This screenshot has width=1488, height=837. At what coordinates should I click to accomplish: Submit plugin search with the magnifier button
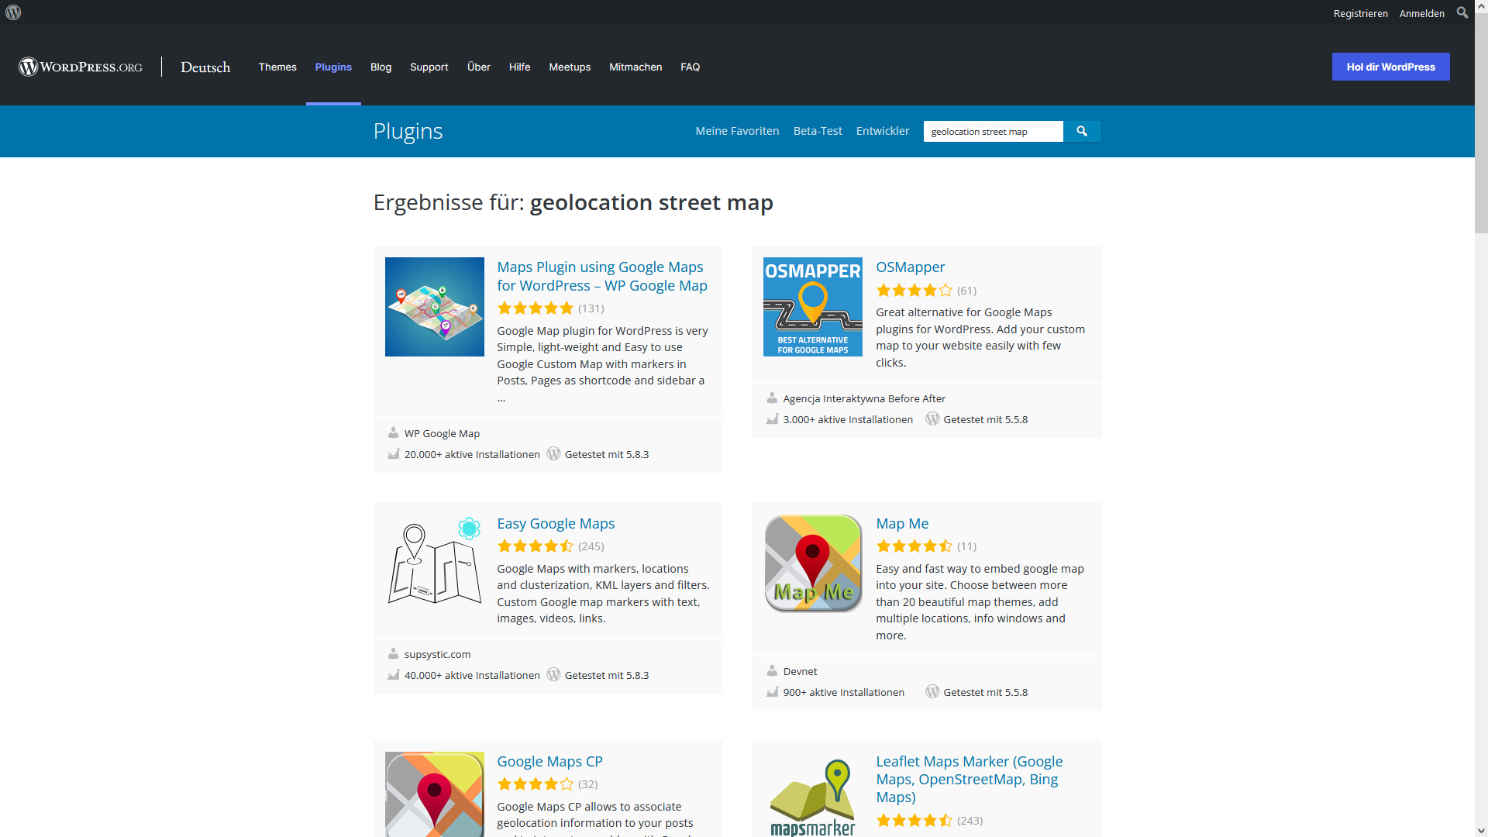click(x=1082, y=131)
